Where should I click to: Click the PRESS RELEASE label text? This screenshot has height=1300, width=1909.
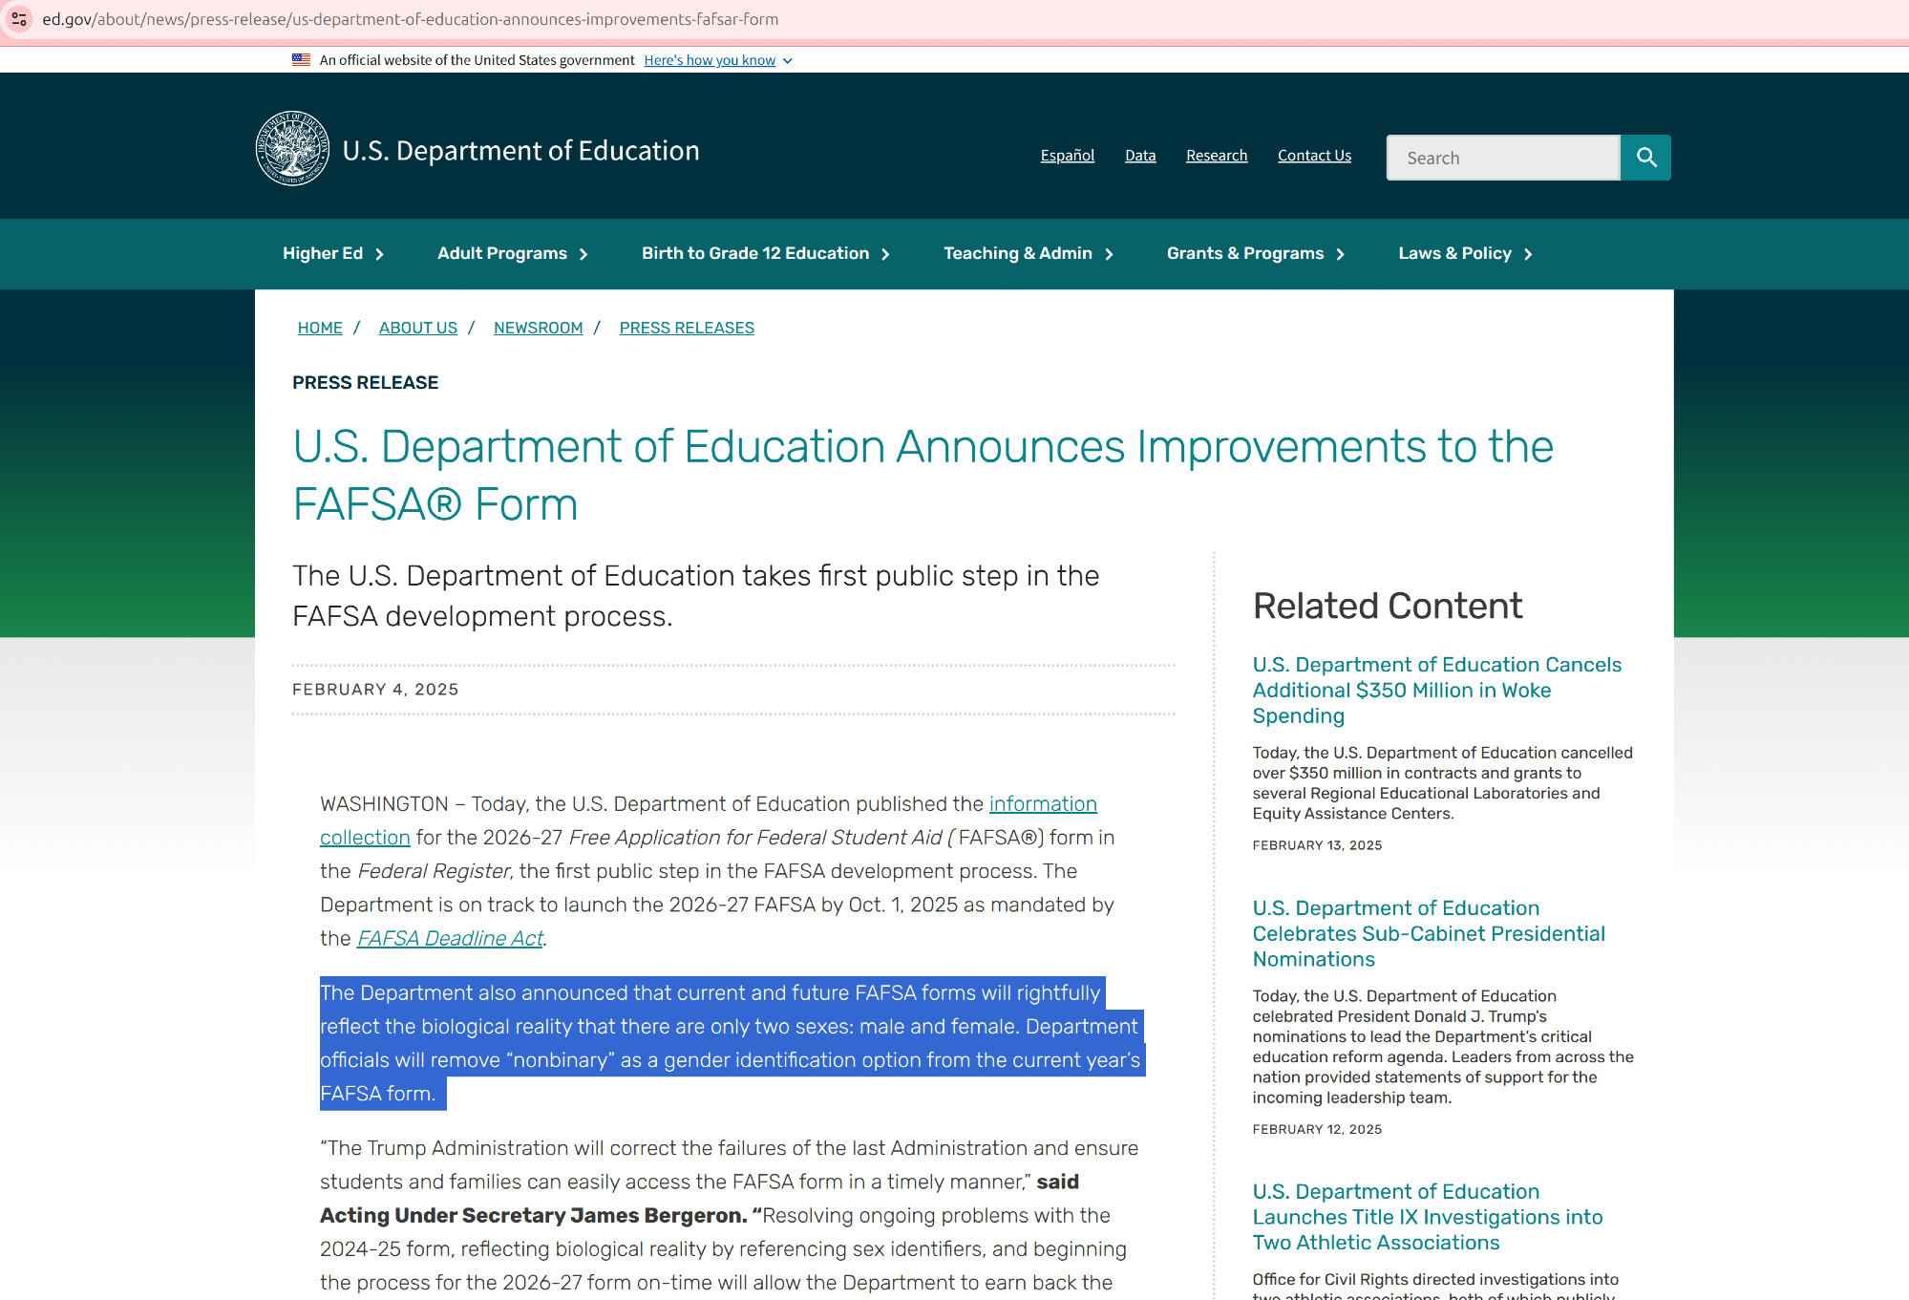(365, 383)
